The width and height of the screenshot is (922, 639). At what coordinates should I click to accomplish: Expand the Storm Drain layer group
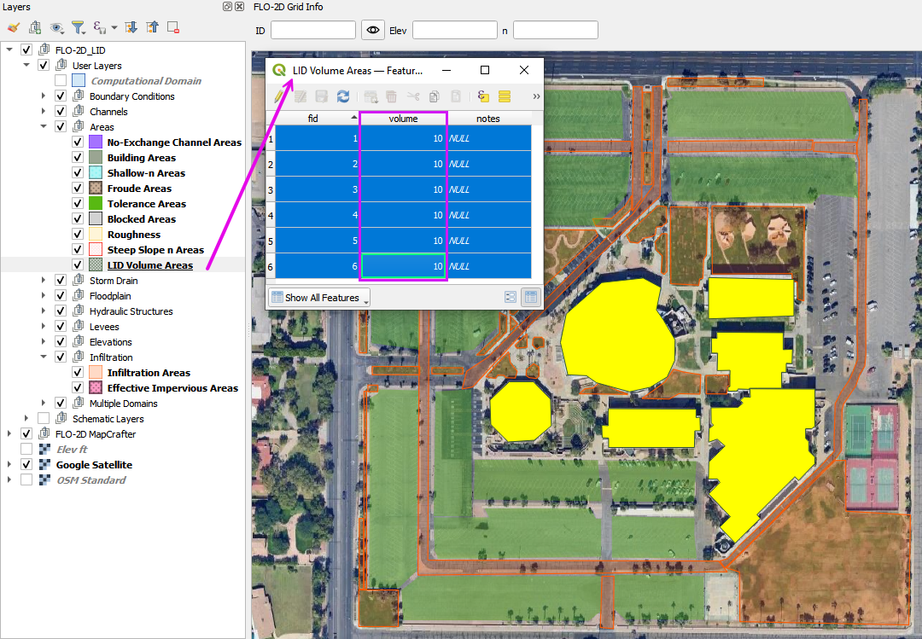(44, 281)
